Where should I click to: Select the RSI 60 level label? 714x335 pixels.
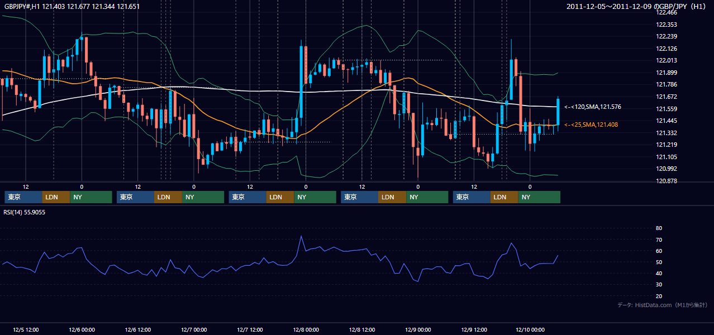click(659, 251)
